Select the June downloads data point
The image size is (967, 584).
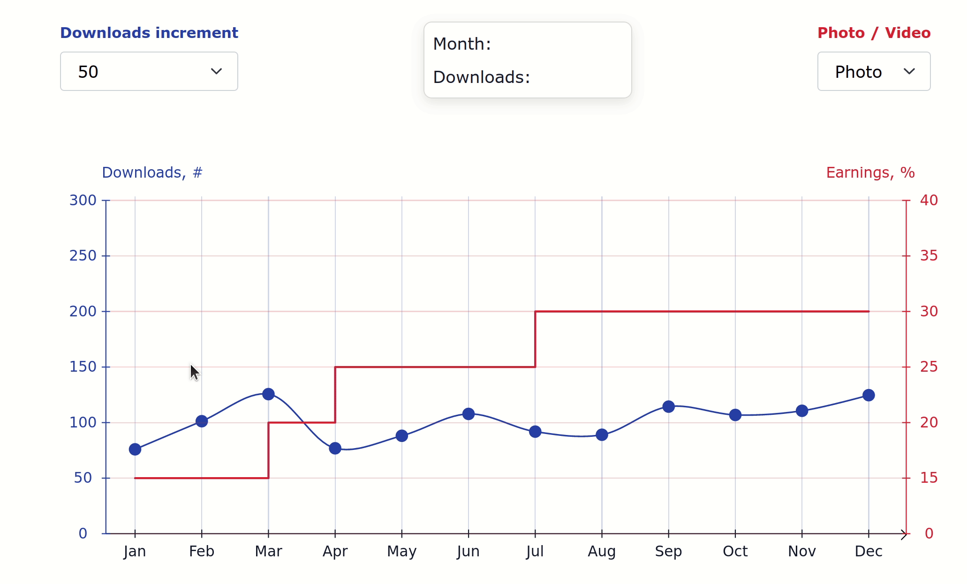[x=468, y=414]
